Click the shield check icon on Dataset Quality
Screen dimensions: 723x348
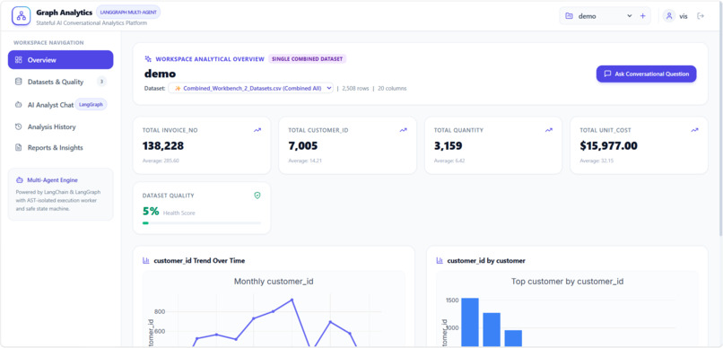(x=257, y=196)
